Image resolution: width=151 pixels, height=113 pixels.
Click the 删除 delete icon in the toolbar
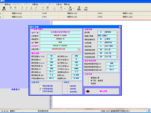point(32,8)
